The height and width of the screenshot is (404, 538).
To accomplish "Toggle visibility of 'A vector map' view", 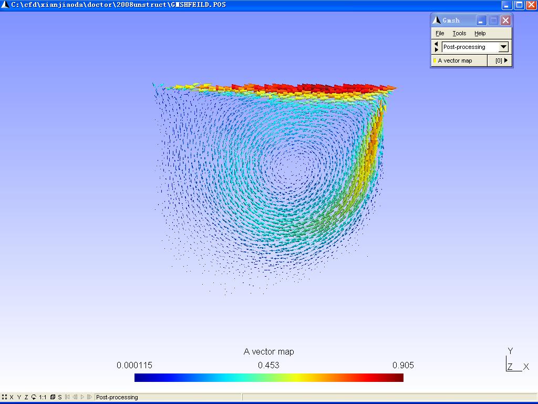I will coord(435,60).
